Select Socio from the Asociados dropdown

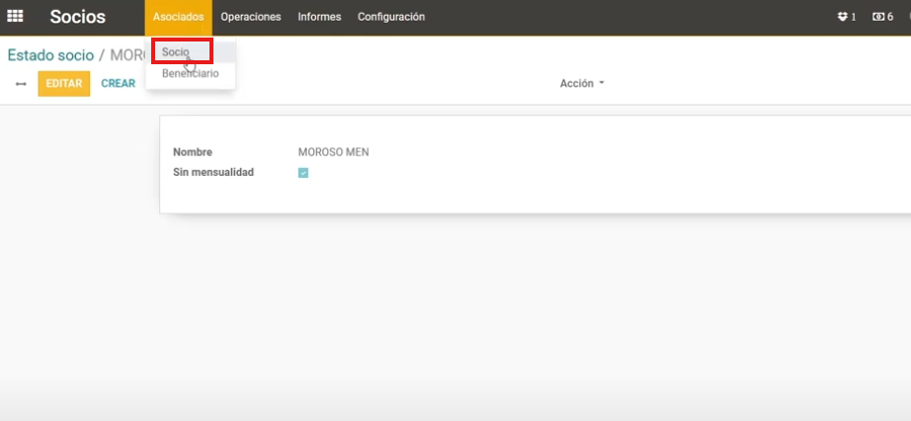[176, 51]
